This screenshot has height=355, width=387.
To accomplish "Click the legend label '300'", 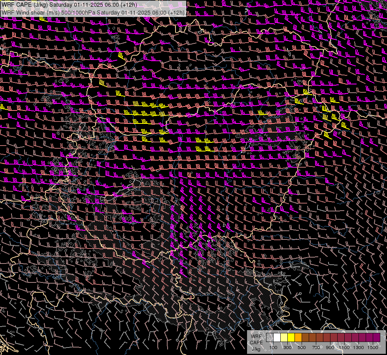I will pos(287,348).
